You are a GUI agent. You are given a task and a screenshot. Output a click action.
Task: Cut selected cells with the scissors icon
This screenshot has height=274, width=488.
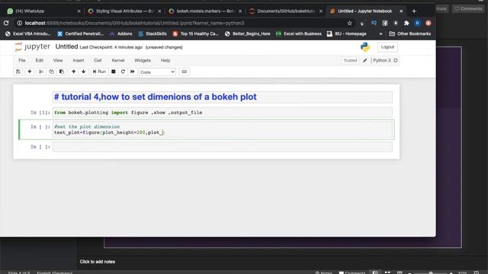click(40, 72)
